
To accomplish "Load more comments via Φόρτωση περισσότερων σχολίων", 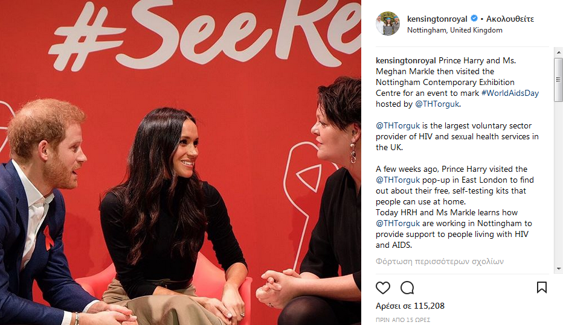I will (x=440, y=261).
